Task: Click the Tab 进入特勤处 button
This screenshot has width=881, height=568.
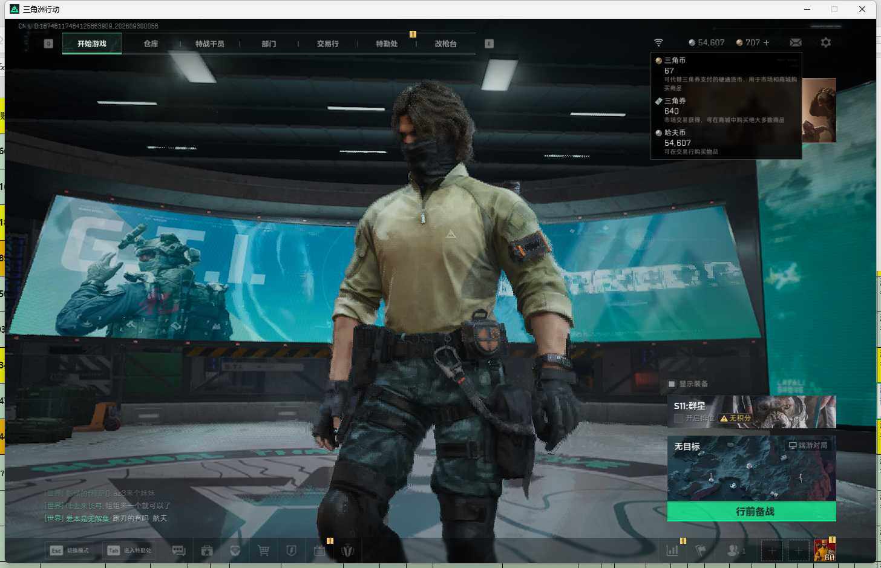Action: tap(129, 550)
